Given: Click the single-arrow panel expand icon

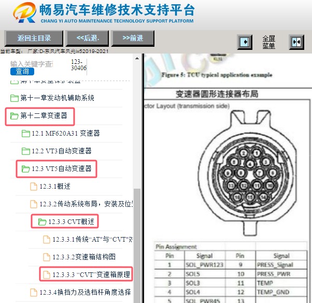Looking at the screenshot, I should click(x=245, y=42).
